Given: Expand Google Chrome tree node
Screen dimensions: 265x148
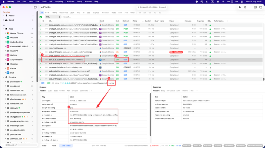Looking at the screenshot, I should click(5, 33).
